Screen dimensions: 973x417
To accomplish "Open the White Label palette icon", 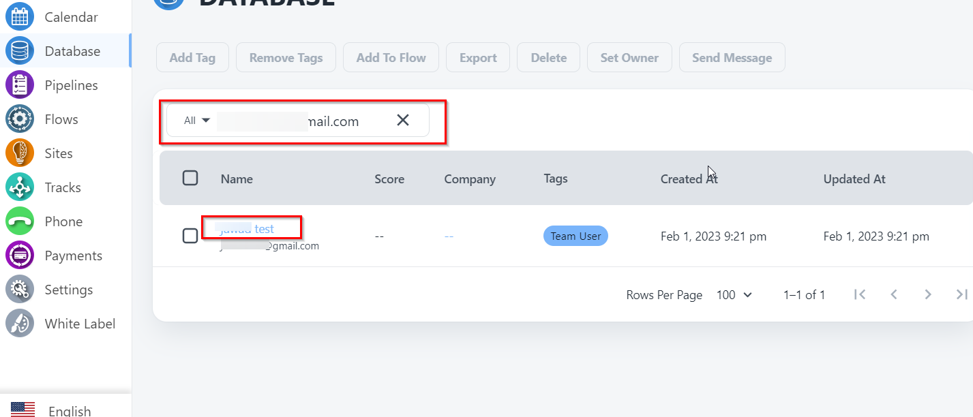I will click(20, 324).
